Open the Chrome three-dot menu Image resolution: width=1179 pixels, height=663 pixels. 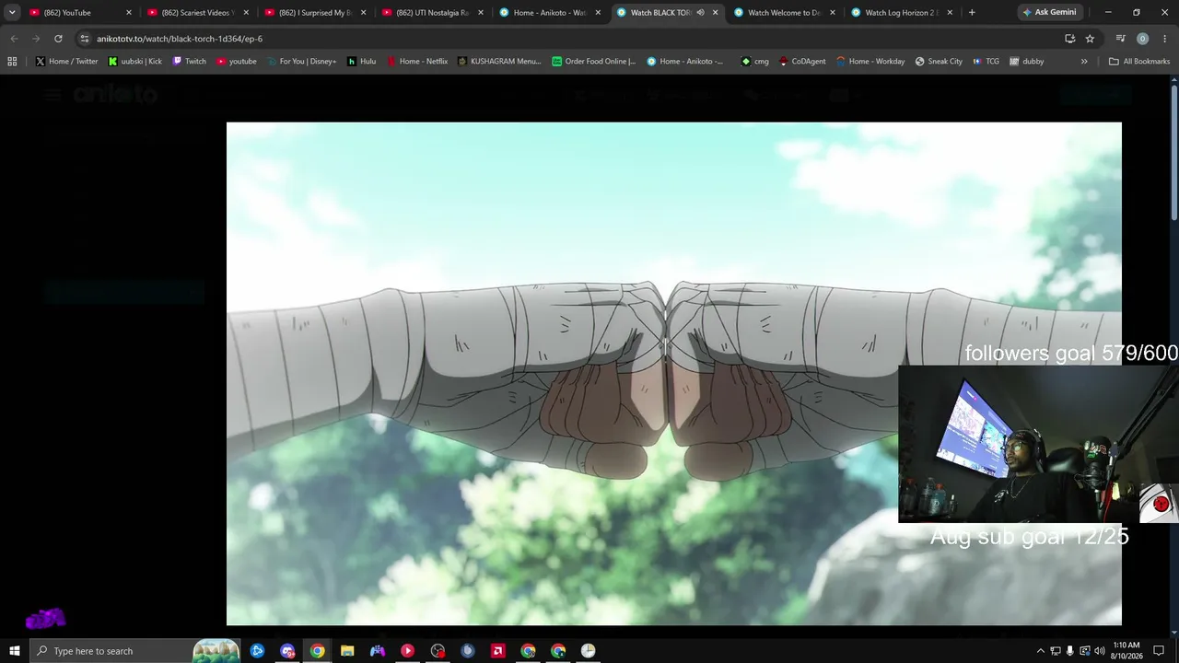tap(1163, 39)
